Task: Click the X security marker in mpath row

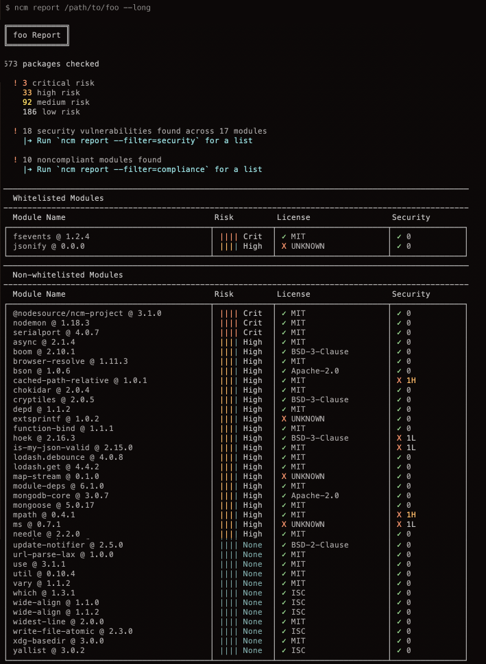Action: (399, 515)
